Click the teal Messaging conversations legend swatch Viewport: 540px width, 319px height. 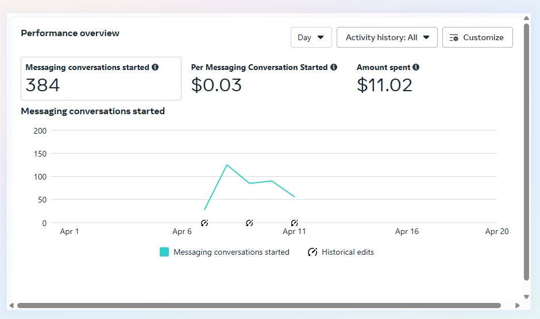[164, 252]
